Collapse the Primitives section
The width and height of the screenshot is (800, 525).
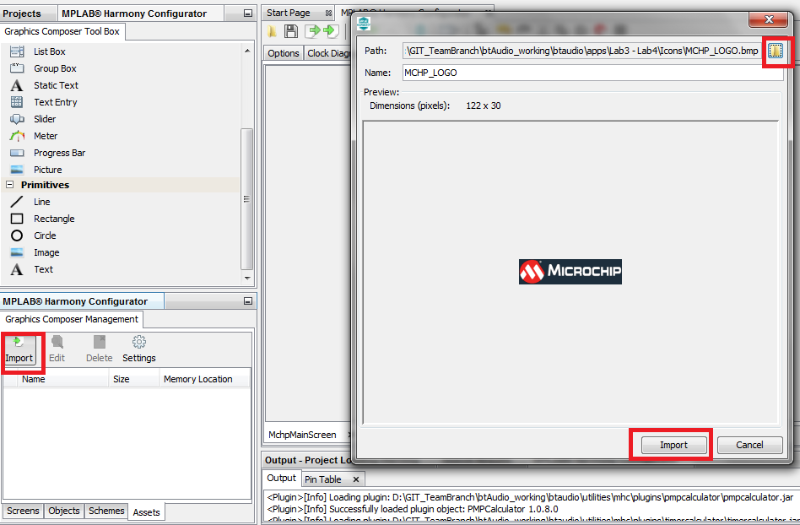(x=10, y=185)
